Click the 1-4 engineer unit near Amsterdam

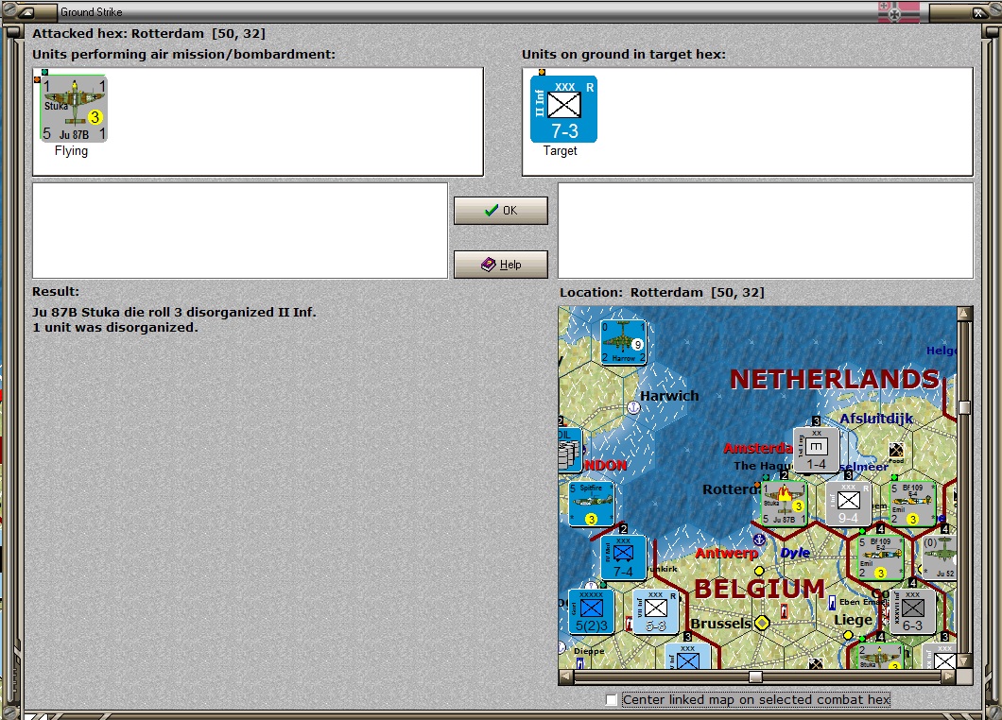[x=816, y=450]
